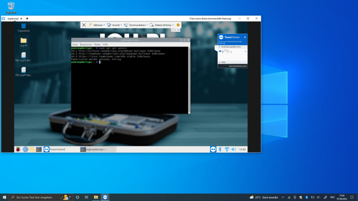Click the TeamViewer tray icon on the Pi panel
This screenshot has height=201, width=358.
click(213, 150)
